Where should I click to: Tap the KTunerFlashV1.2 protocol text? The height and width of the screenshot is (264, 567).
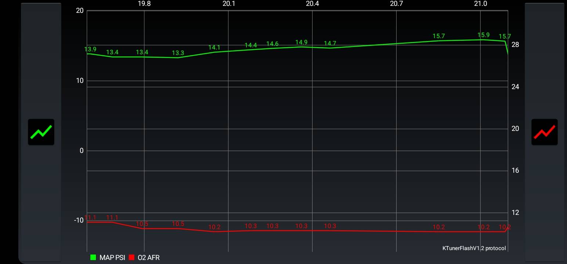(474, 248)
